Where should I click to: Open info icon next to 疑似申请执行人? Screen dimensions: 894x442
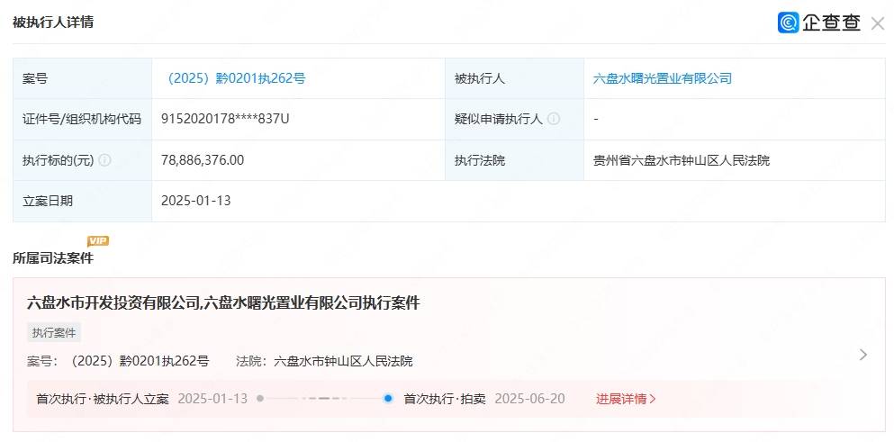click(553, 119)
